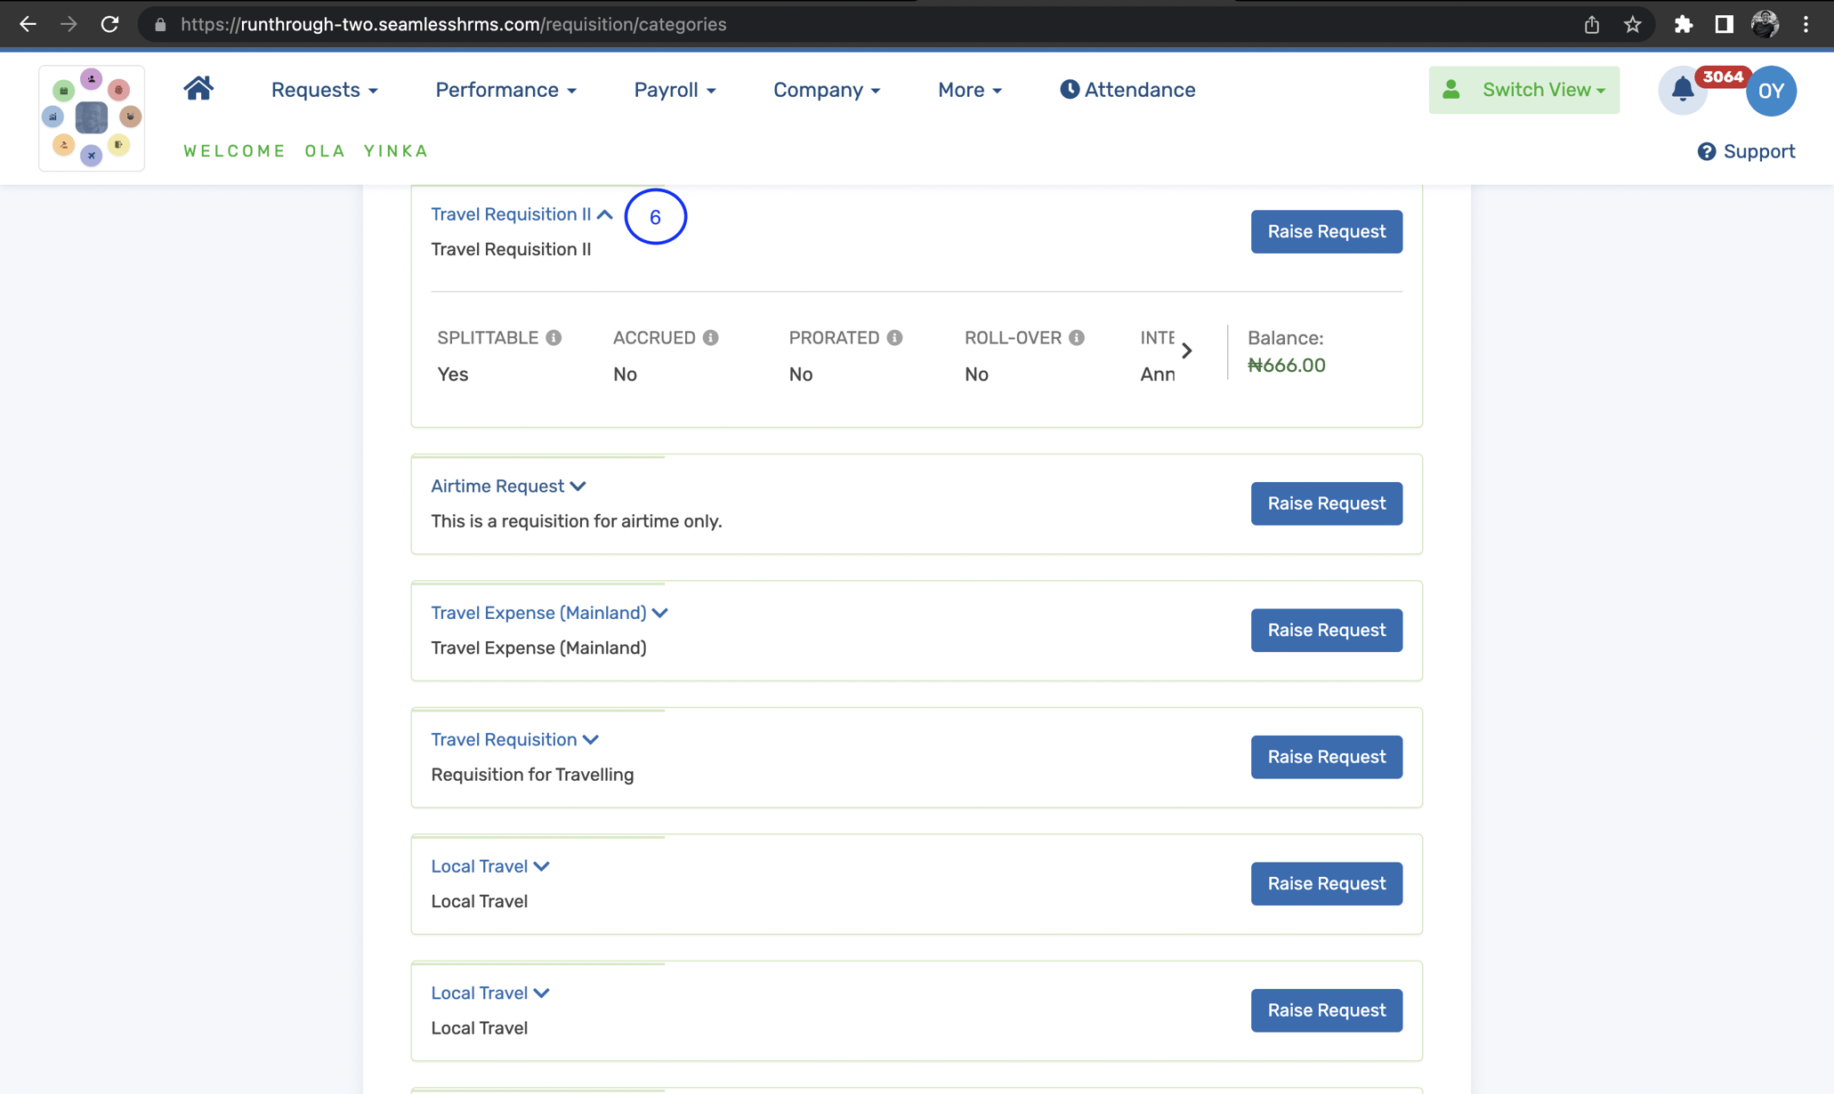Open the Payroll menu
This screenshot has height=1094, width=1834.
point(674,89)
